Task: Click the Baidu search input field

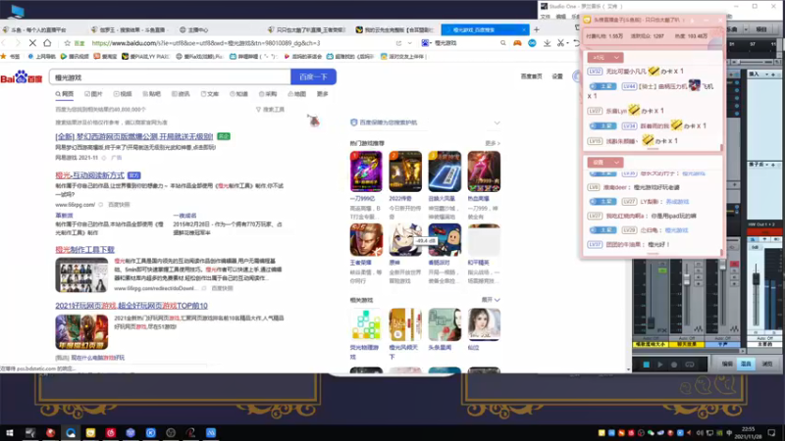Action: click(170, 77)
